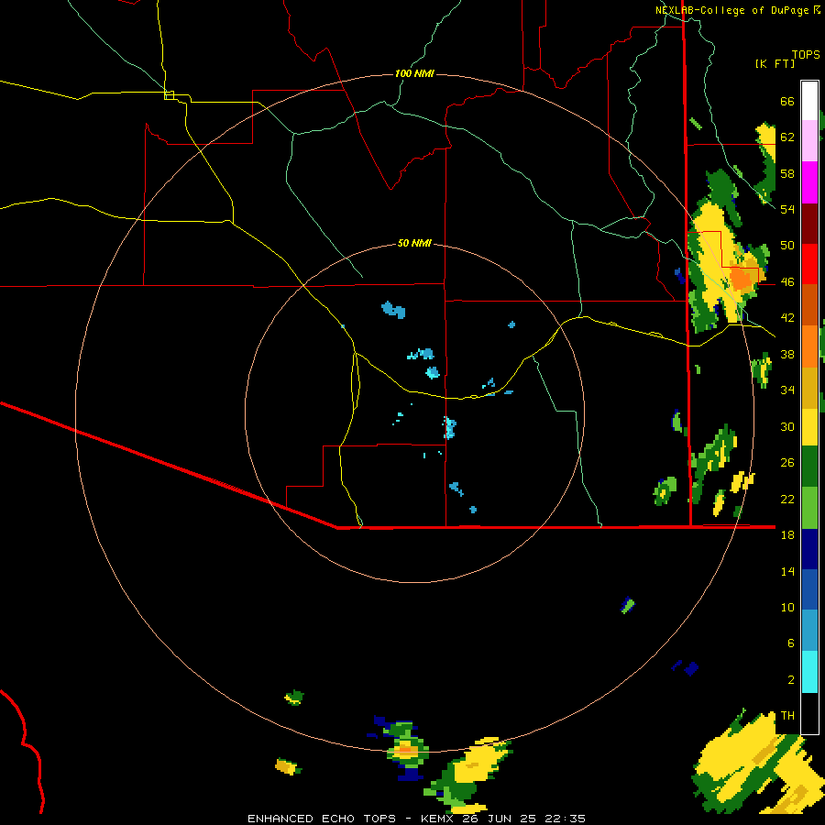Click the '26 JUN 25' date stamp

point(500,819)
